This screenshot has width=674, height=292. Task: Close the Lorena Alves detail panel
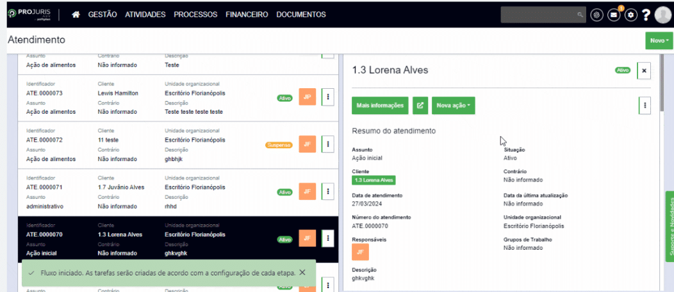click(x=644, y=70)
